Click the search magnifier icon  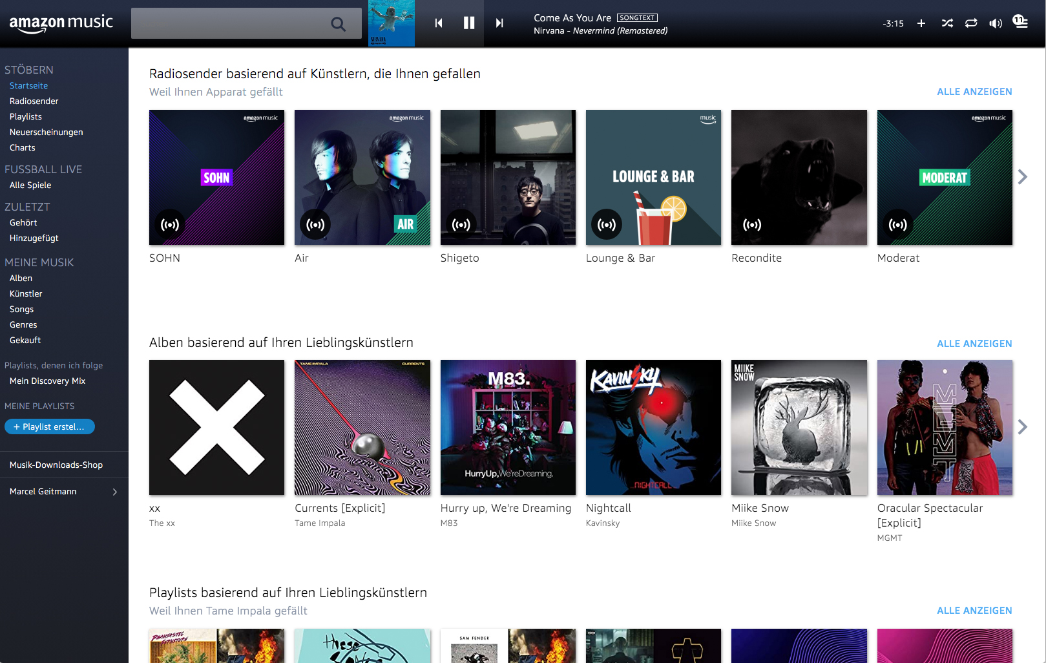coord(339,23)
